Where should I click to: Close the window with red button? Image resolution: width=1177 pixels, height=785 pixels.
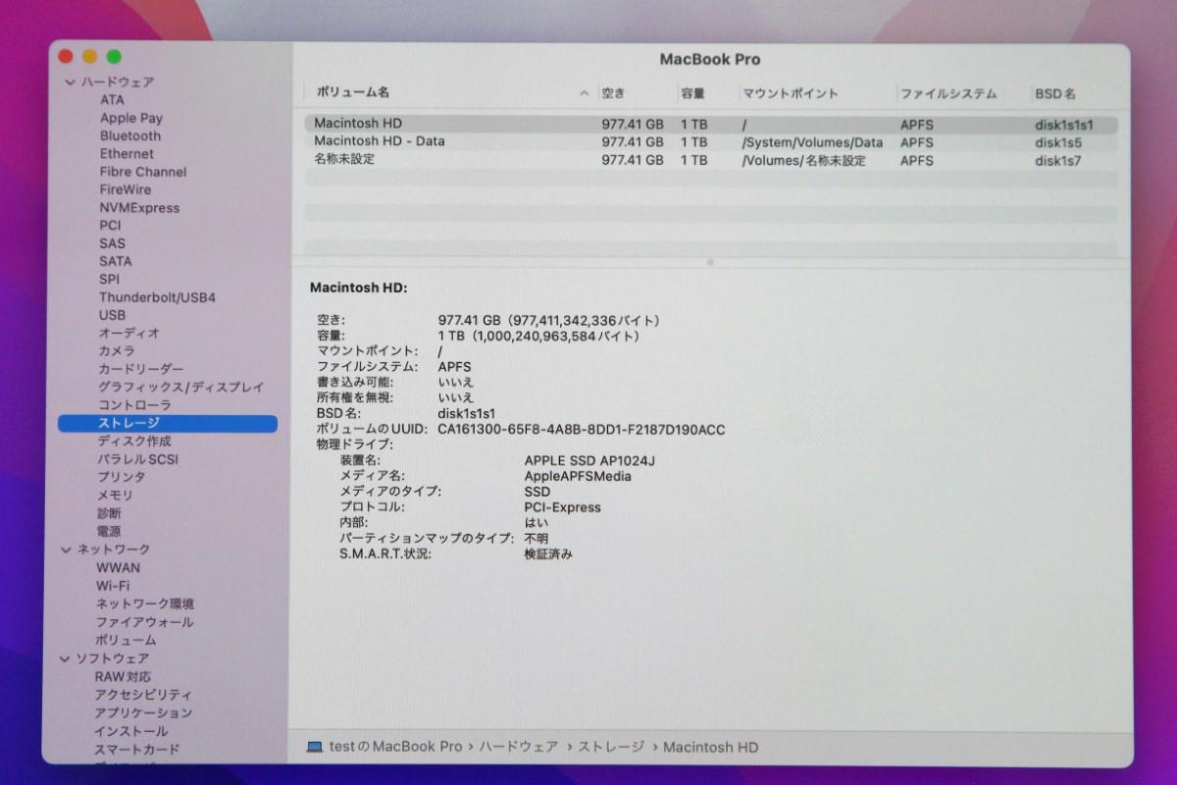coord(66,57)
